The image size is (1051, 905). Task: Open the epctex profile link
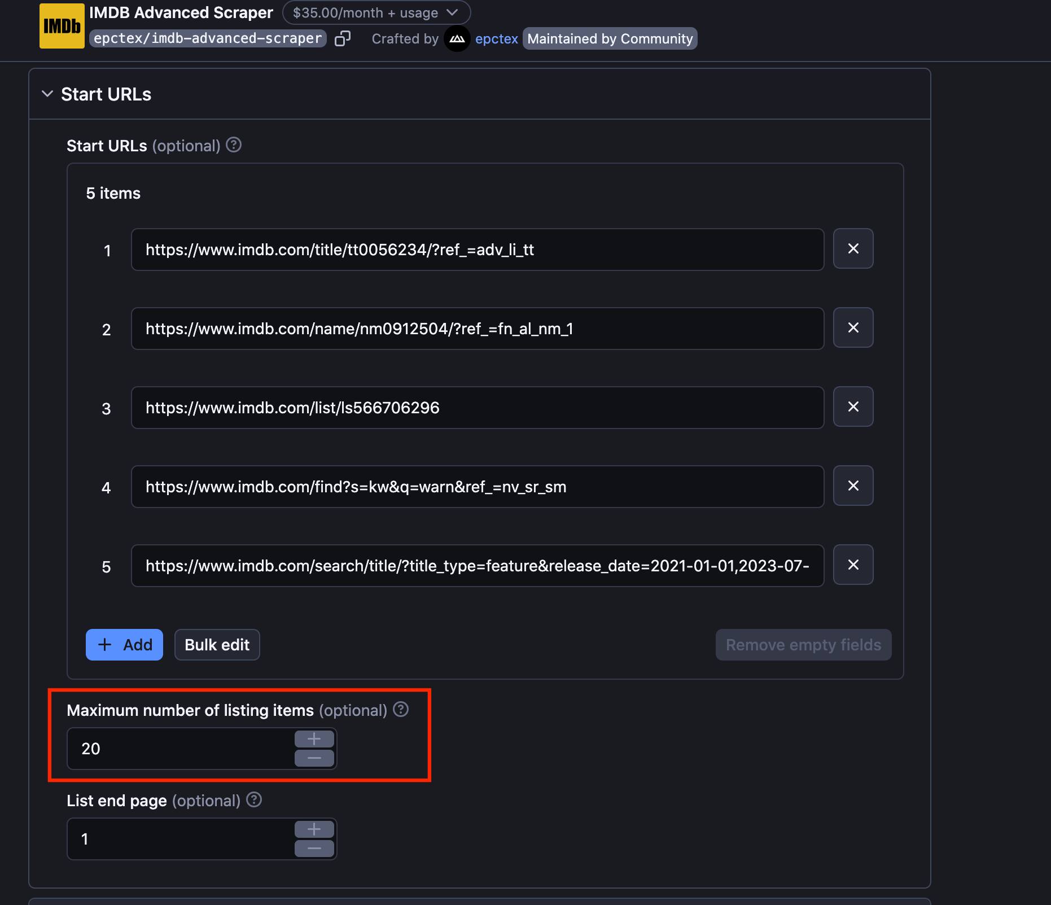[496, 38]
